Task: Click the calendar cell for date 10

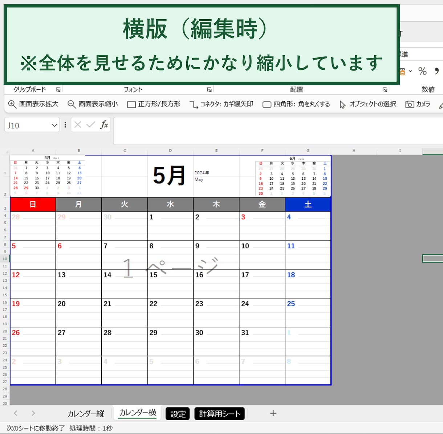Action: (262, 255)
